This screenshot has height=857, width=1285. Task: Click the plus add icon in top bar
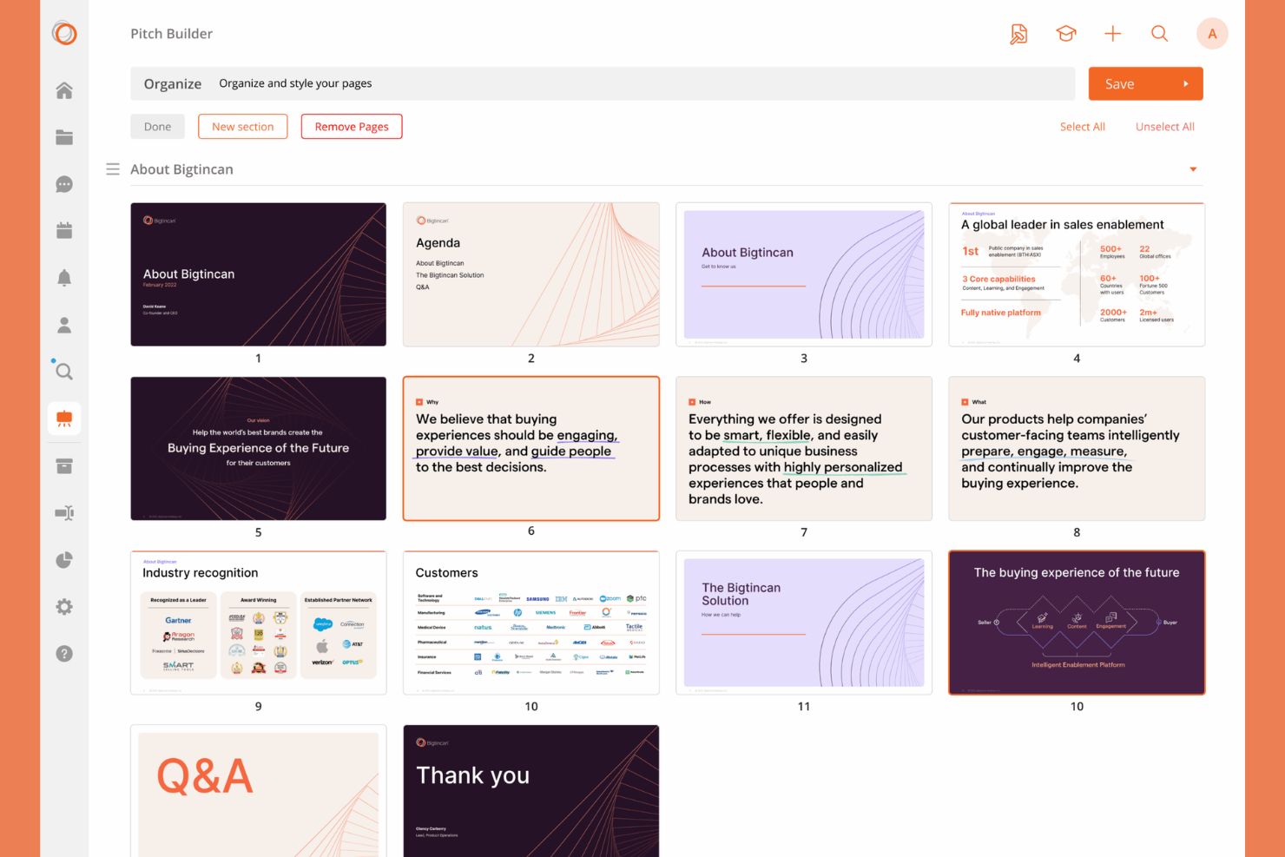pos(1113,34)
